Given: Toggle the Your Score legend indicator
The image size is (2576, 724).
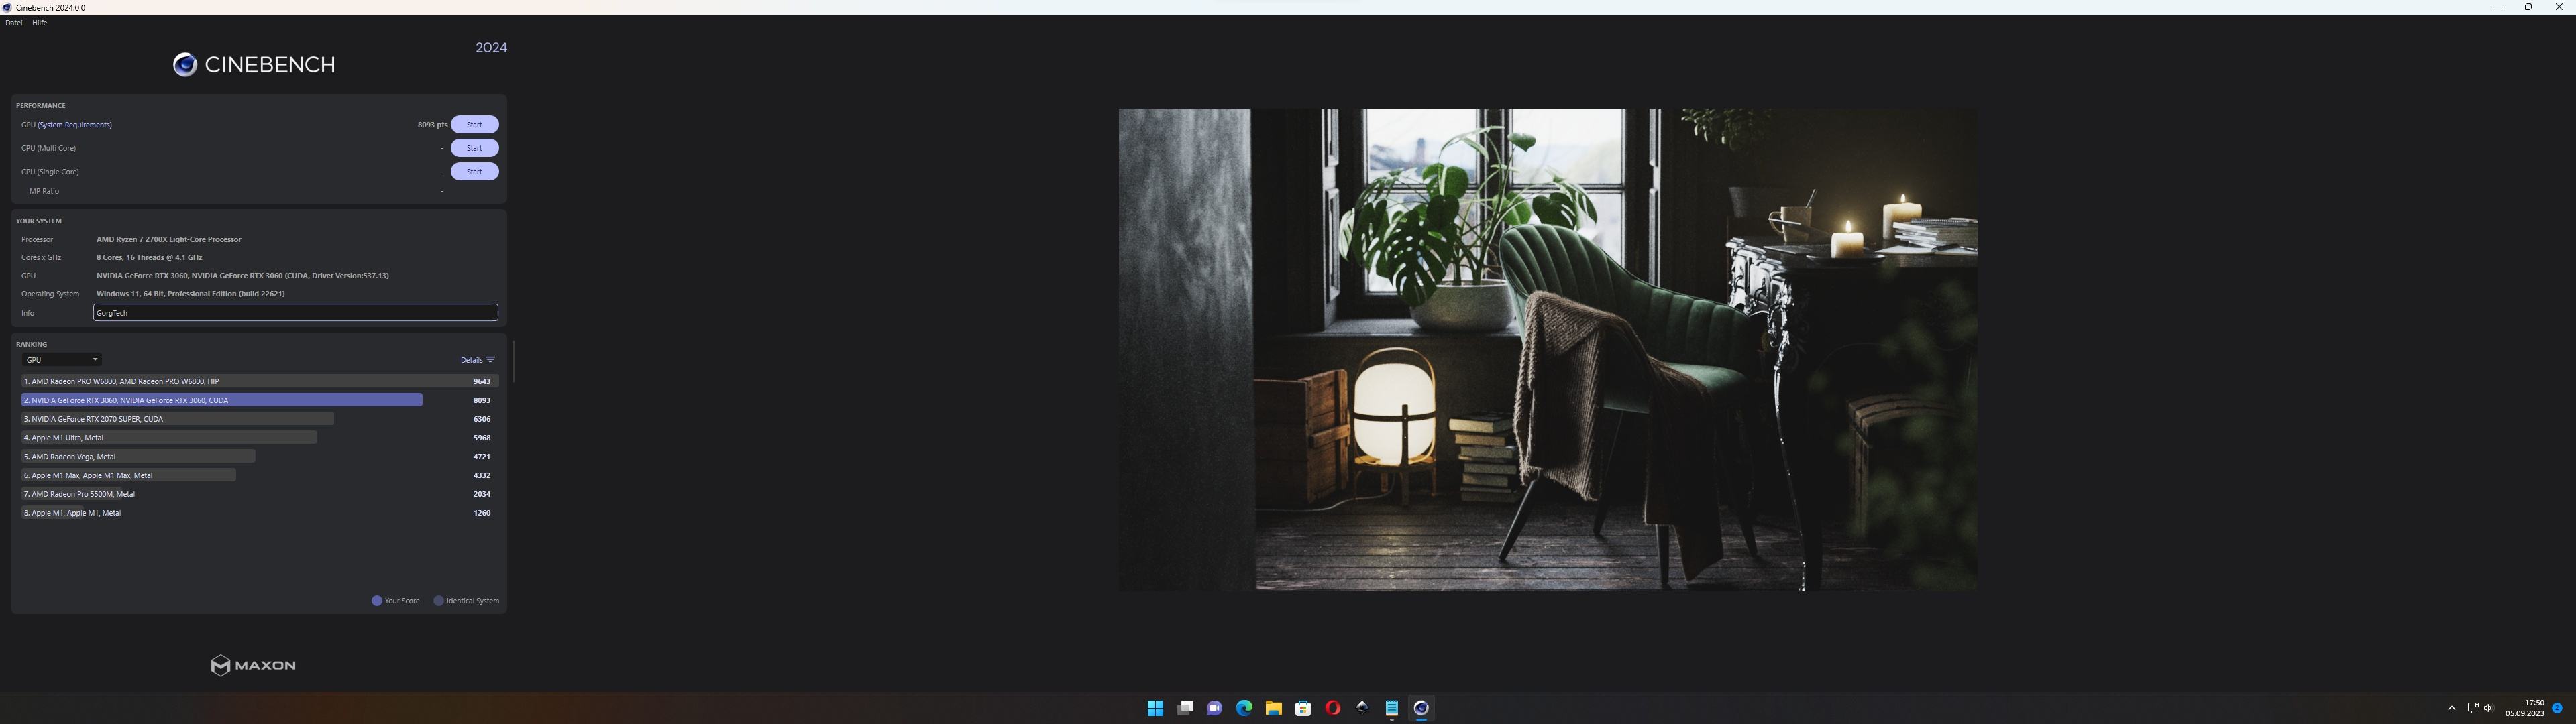Looking at the screenshot, I should pos(377,601).
